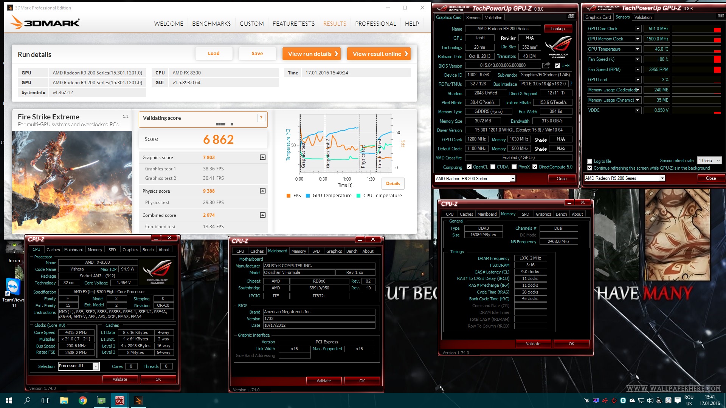Open Task View on the taskbar

tap(45, 400)
